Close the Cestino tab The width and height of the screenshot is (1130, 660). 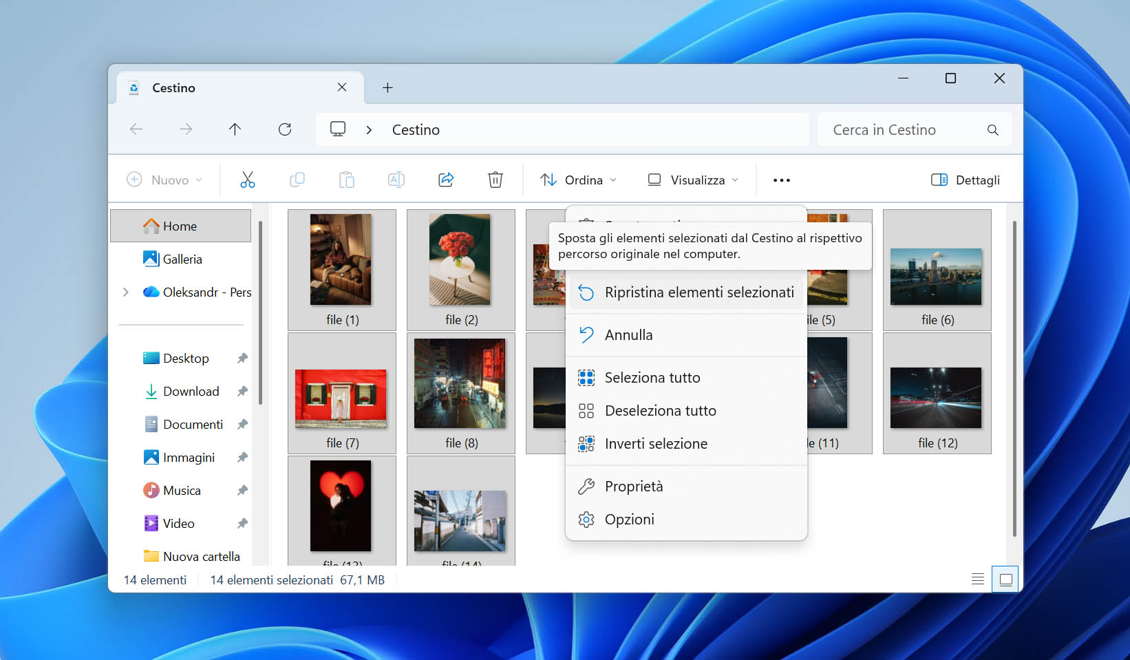pyautogui.click(x=342, y=87)
